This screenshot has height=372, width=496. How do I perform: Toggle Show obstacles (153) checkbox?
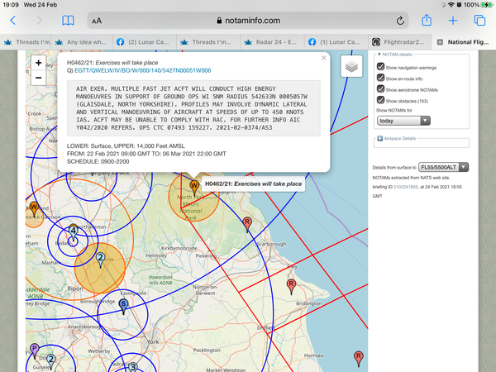point(380,100)
